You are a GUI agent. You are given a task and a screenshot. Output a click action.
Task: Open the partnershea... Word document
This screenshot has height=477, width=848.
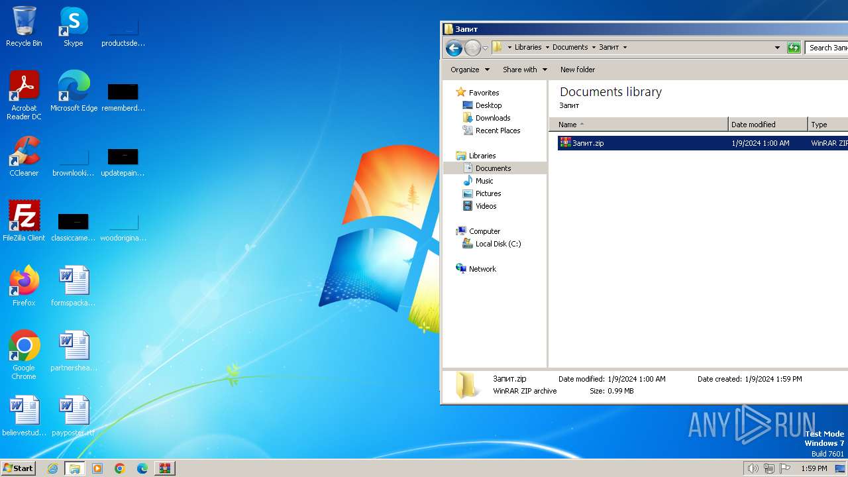tap(74, 350)
